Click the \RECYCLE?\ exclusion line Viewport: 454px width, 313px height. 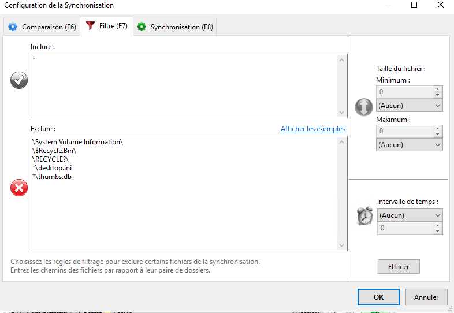(50, 159)
